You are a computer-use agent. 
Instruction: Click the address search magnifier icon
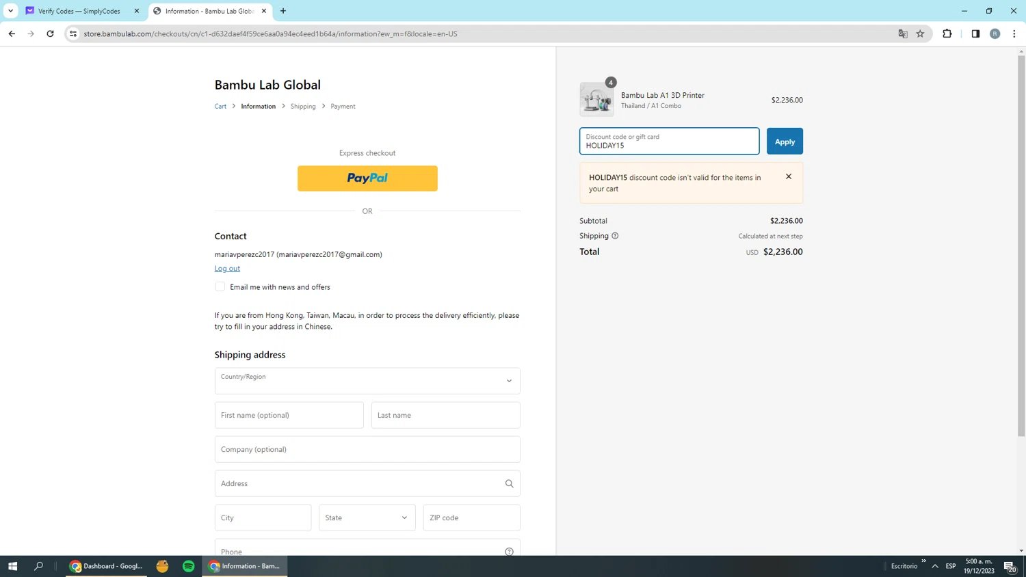[x=510, y=484]
